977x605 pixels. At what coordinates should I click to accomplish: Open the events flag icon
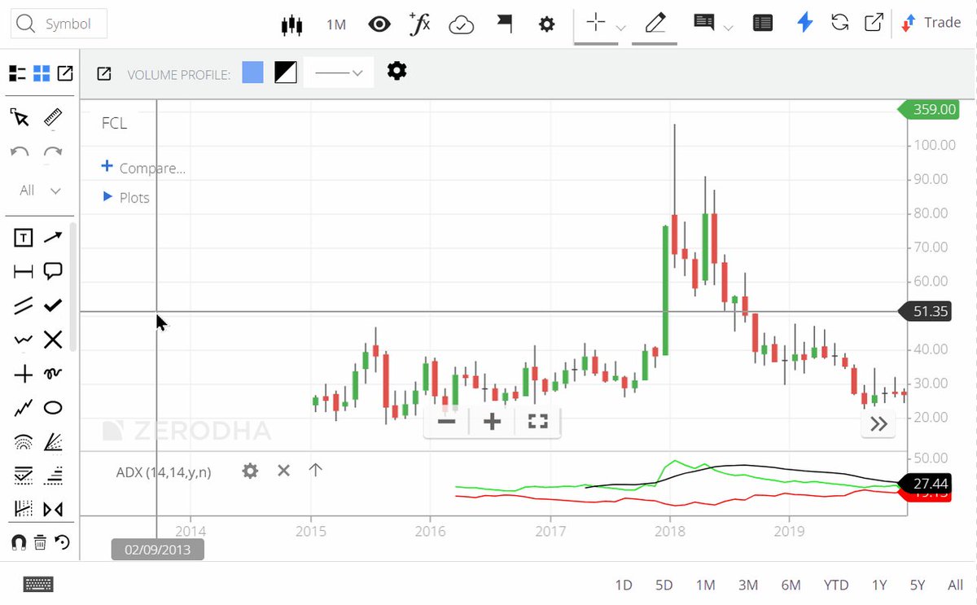coord(505,24)
